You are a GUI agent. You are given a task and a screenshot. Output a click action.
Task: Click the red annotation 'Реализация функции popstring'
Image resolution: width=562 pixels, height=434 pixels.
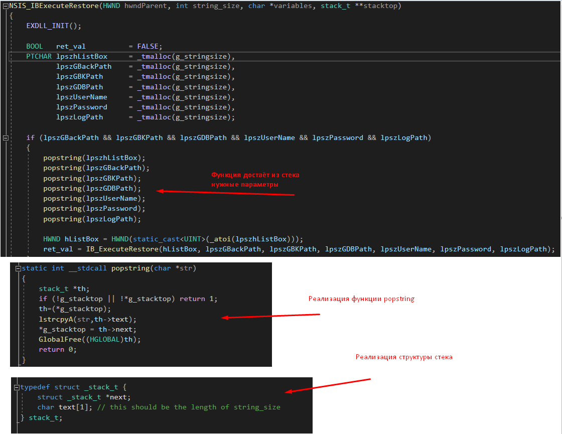[x=361, y=299]
